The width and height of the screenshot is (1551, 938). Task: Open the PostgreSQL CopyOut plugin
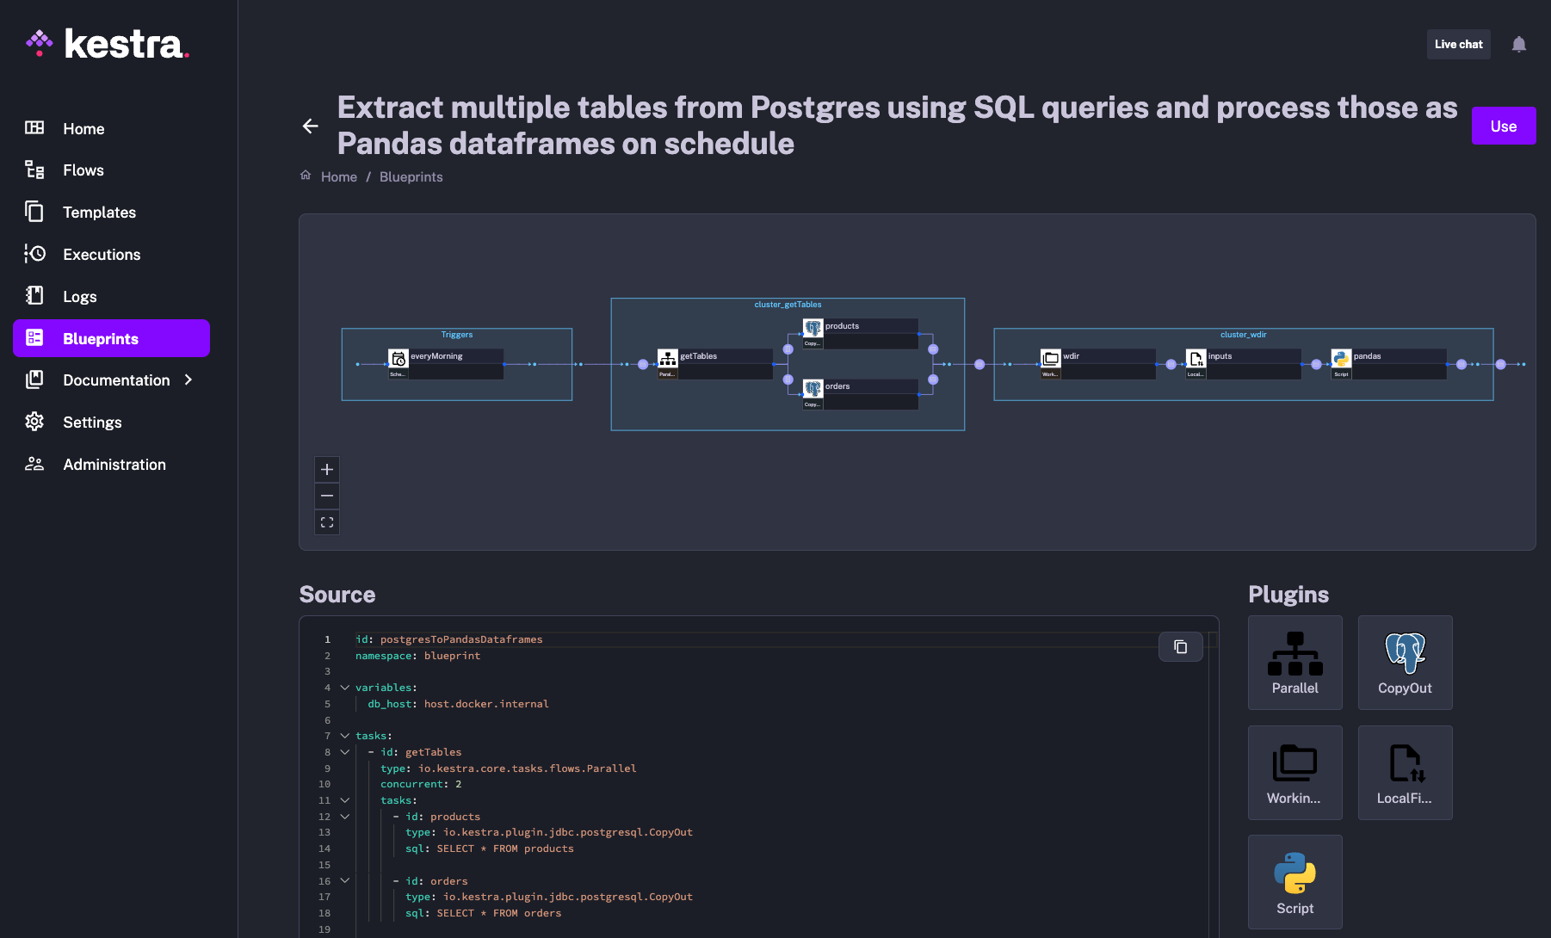(x=1405, y=663)
